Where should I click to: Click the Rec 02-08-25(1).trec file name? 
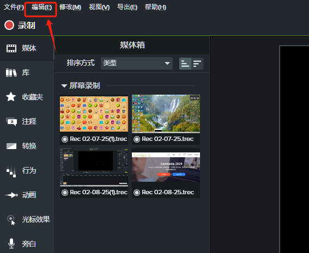(x=99, y=192)
